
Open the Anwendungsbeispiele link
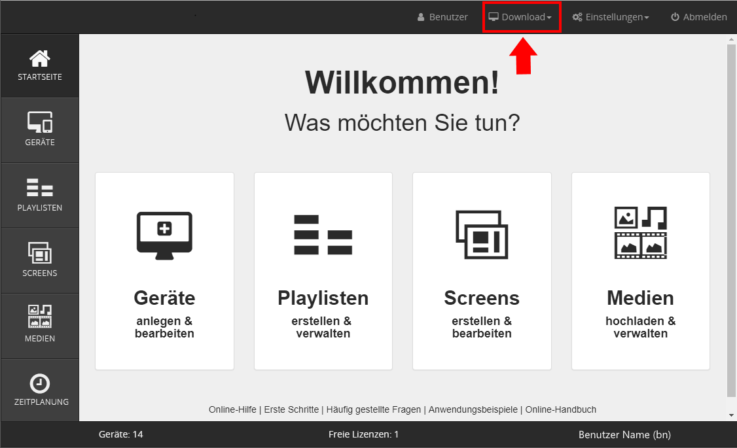tap(473, 409)
